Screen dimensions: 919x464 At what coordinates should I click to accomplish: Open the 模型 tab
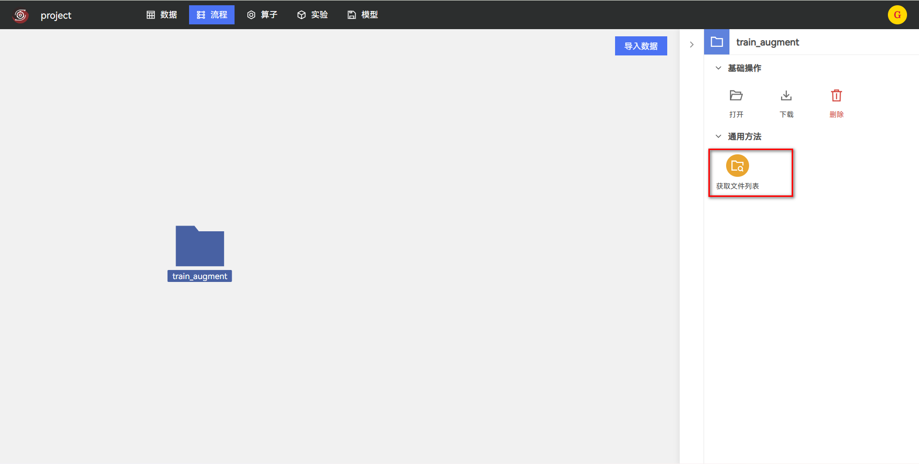pos(363,15)
